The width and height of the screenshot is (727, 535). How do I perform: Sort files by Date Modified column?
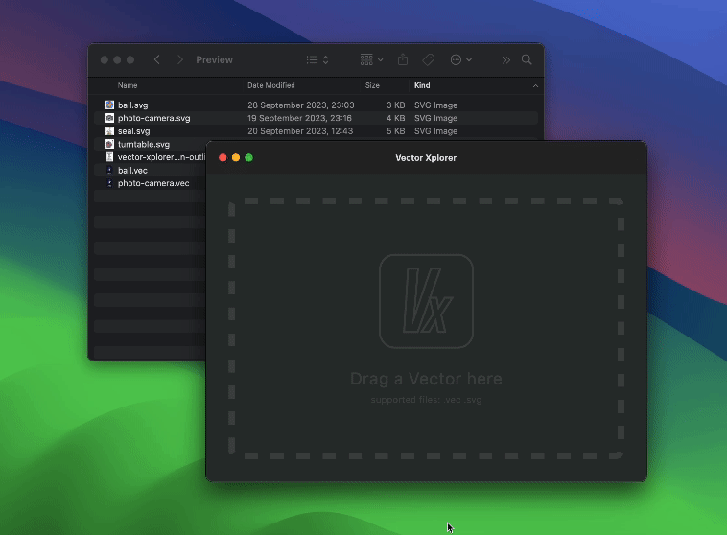[270, 85]
